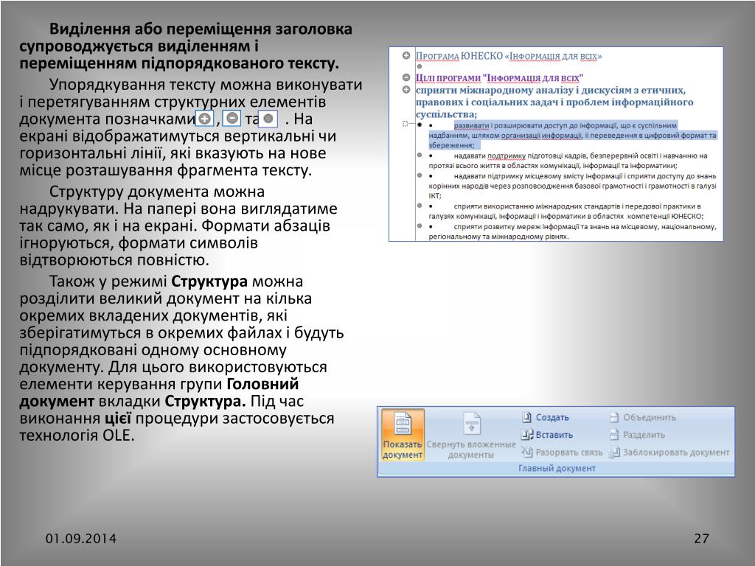Click the Word outline screenshot image

pos(556,144)
